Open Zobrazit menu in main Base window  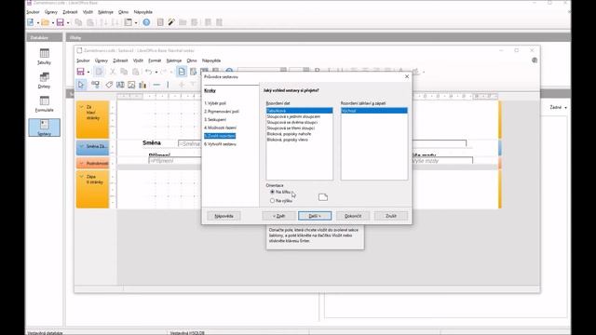[70, 12]
